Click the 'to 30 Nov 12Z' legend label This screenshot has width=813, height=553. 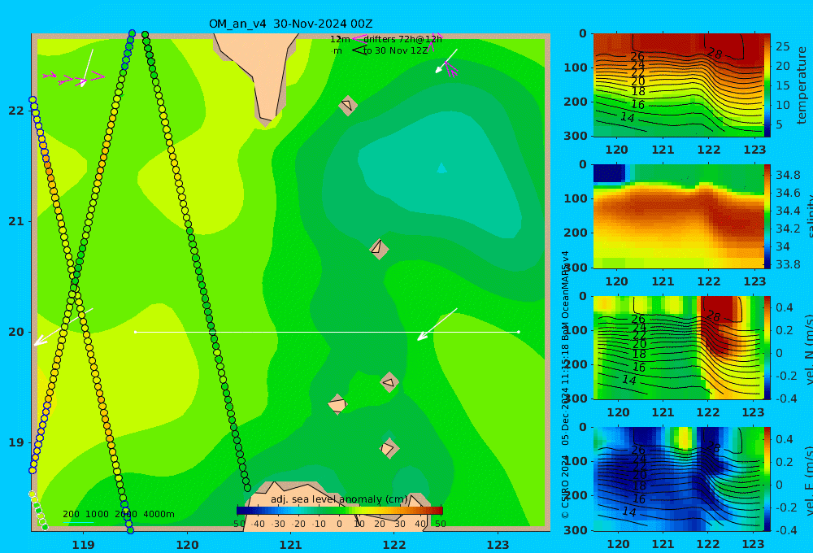[x=395, y=51]
